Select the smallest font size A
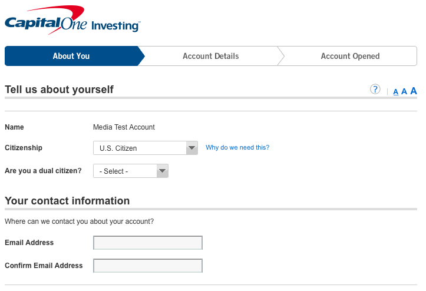Image resolution: width=426 pixels, height=291 pixels. click(x=396, y=91)
